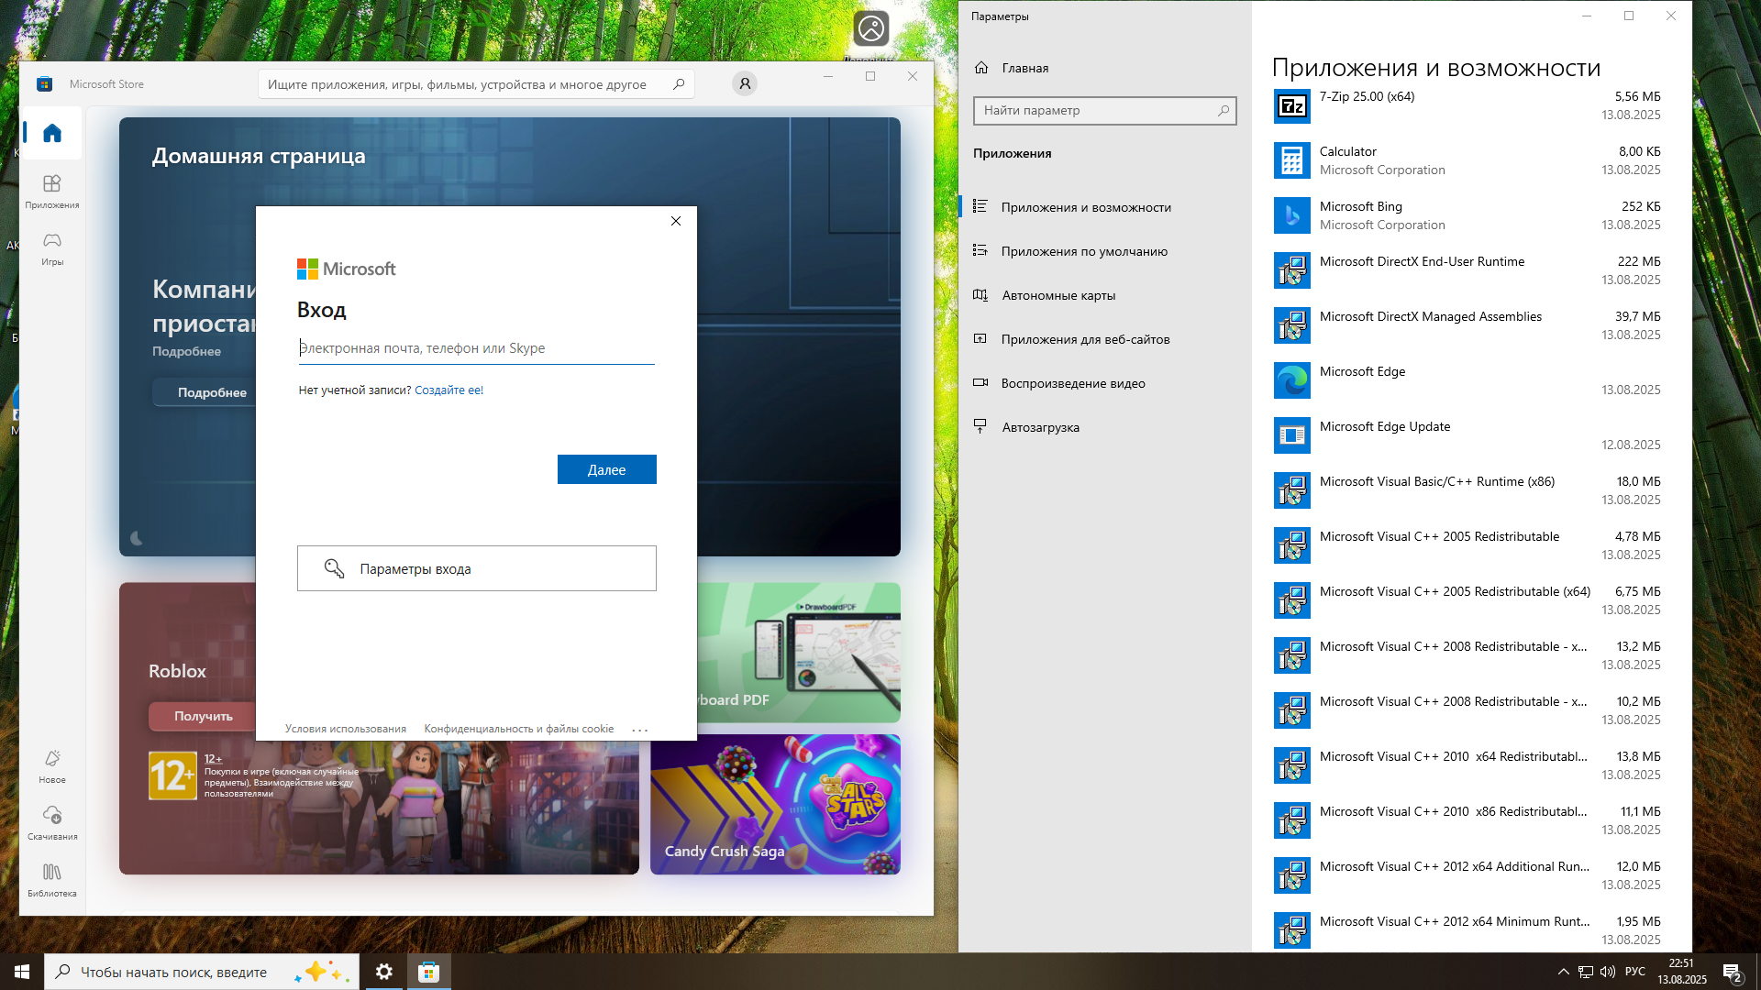The image size is (1761, 990).
Task: Open Библиотека in Store sidebar
Action: click(52, 880)
